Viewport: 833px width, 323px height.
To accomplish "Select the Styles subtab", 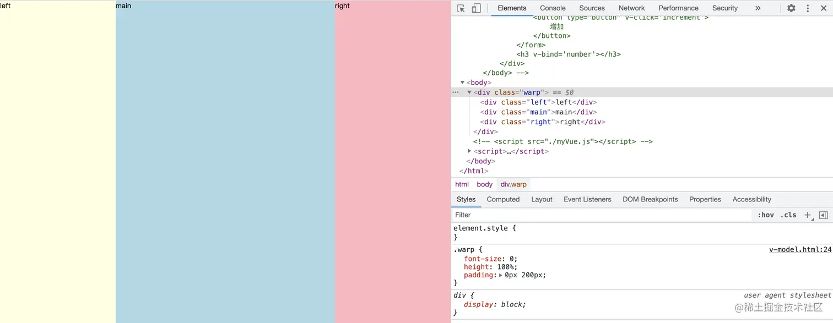I will pos(466,199).
